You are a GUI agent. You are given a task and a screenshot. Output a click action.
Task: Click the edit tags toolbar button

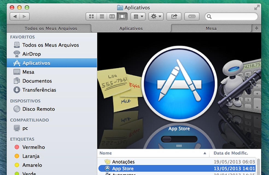click(x=192, y=16)
